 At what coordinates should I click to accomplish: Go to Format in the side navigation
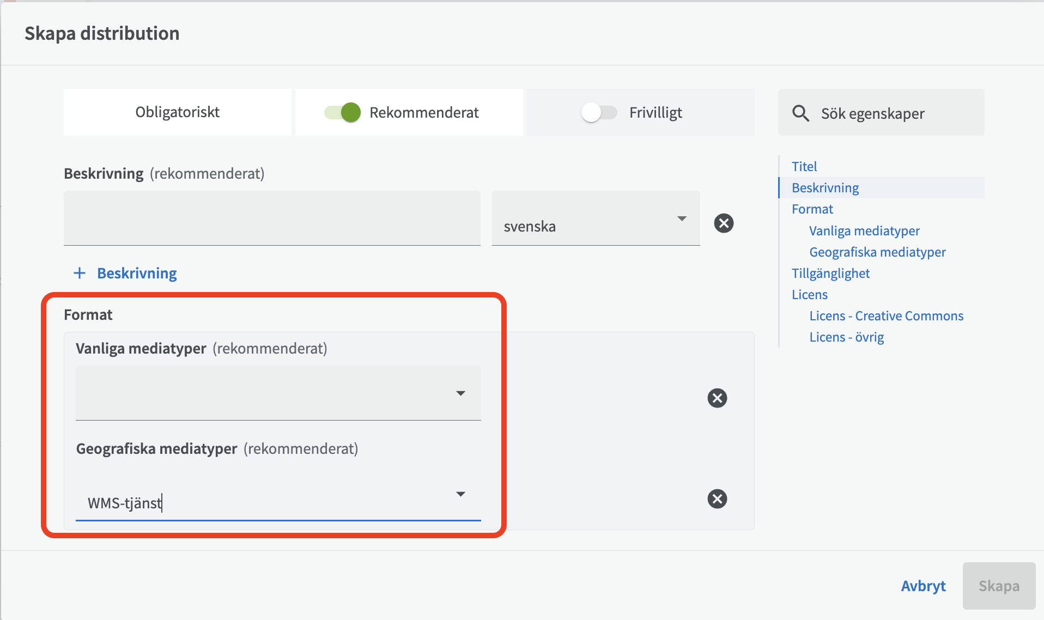(812, 209)
